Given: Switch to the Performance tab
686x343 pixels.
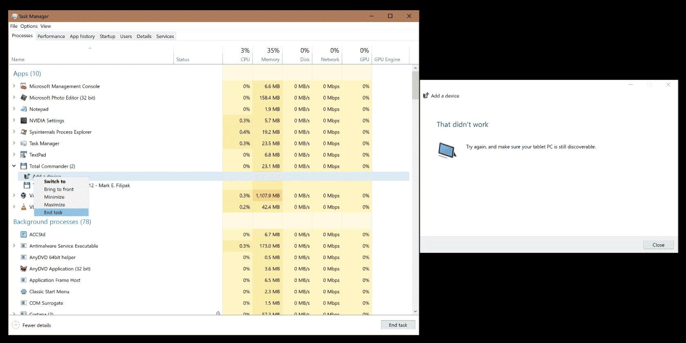Looking at the screenshot, I should 51,36.
